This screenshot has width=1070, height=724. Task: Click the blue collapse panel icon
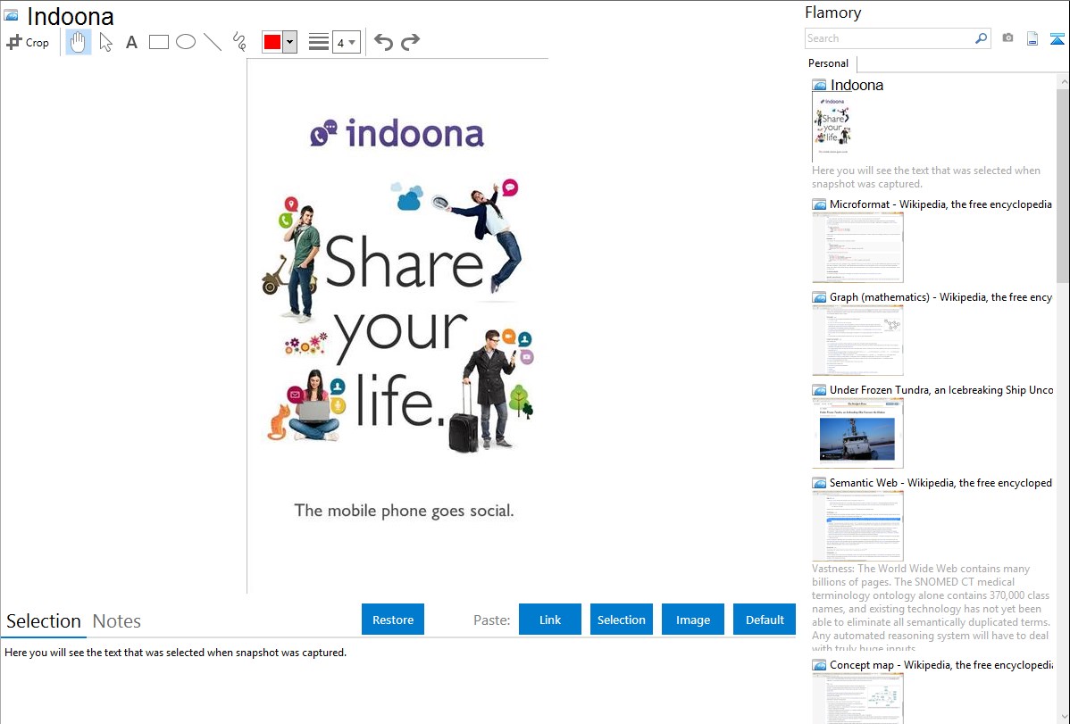1057,38
